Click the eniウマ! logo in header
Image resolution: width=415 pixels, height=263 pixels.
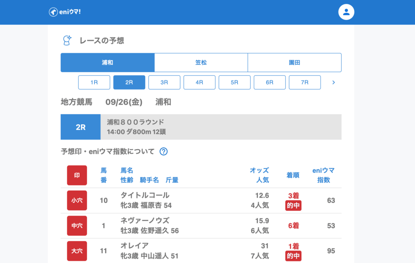[65, 12]
